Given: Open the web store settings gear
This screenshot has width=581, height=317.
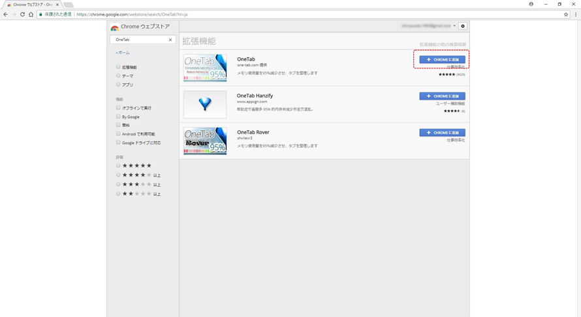Looking at the screenshot, I should coord(462,26).
